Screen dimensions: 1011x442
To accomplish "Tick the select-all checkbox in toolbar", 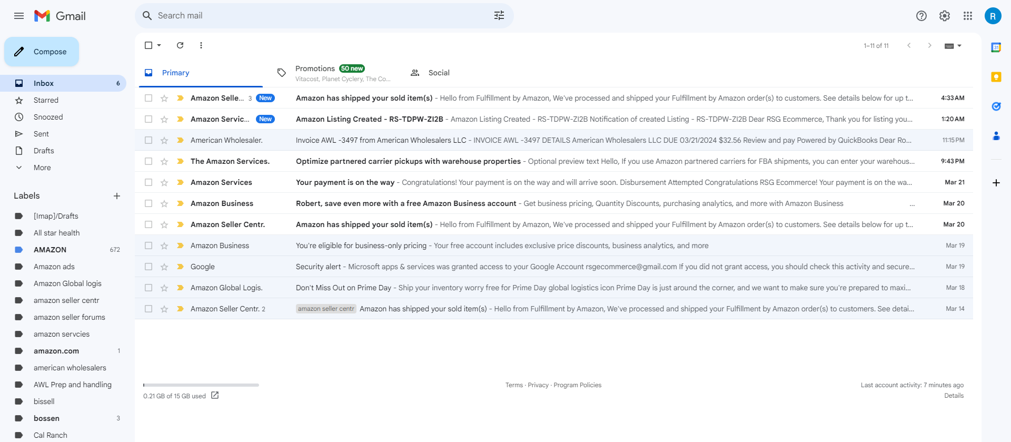I will click(x=148, y=45).
